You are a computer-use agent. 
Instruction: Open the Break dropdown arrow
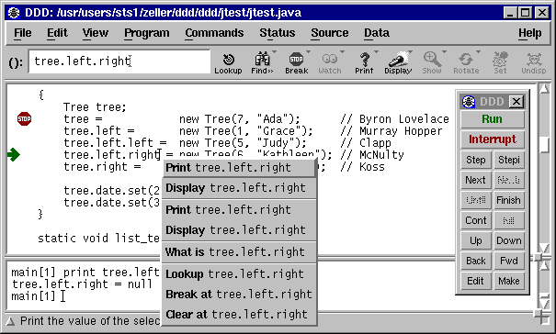[x=308, y=52]
